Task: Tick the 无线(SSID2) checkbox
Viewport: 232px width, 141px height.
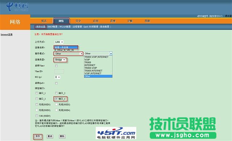Action: (x=57, y=104)
